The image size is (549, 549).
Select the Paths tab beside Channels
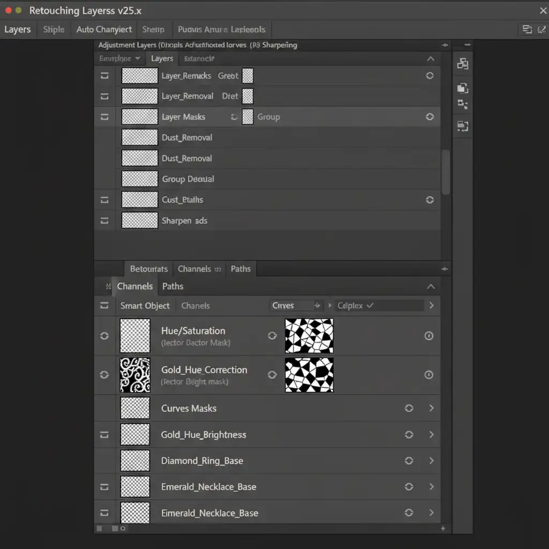(x=173, y=286)
